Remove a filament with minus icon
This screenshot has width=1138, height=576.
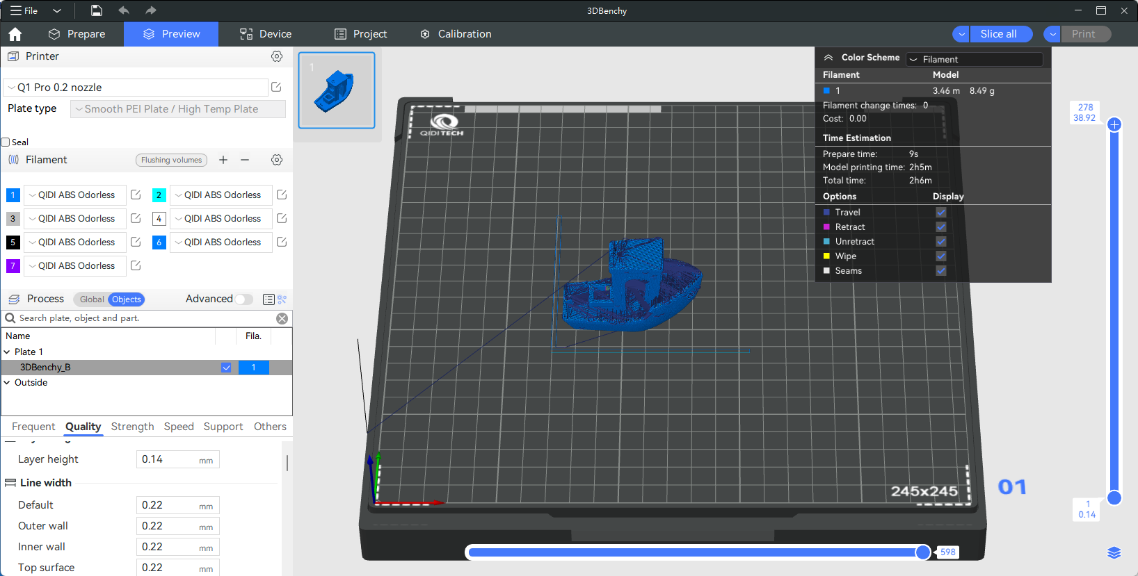point(245,160)
